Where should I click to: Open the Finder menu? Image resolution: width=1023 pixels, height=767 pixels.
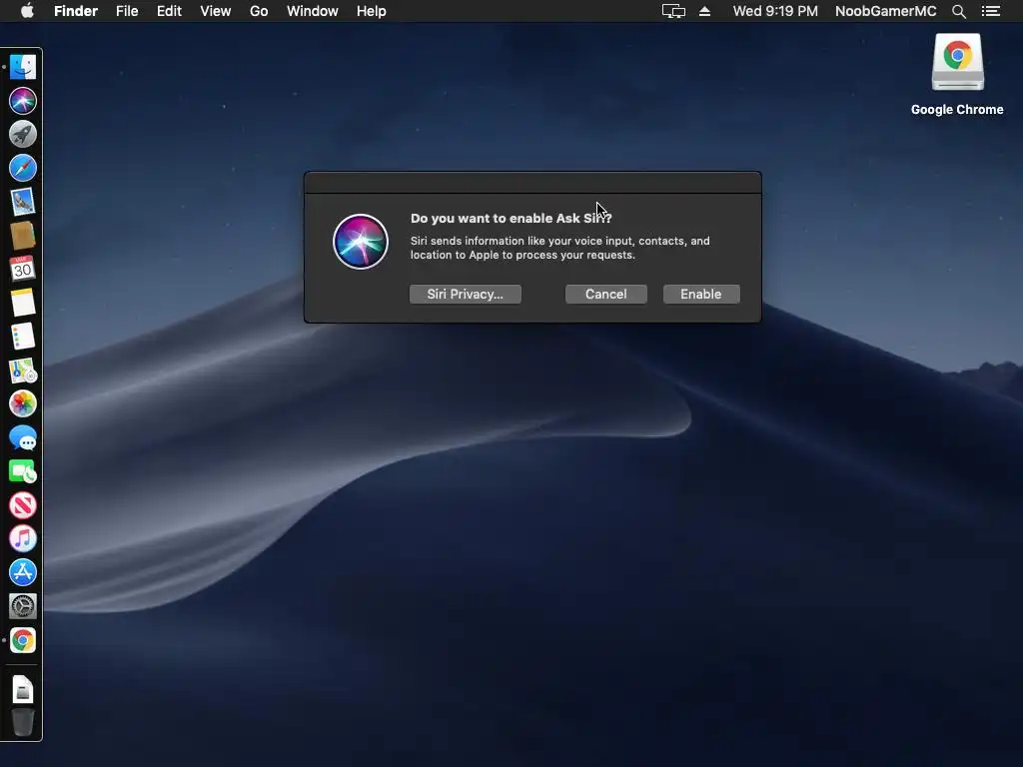76,11
